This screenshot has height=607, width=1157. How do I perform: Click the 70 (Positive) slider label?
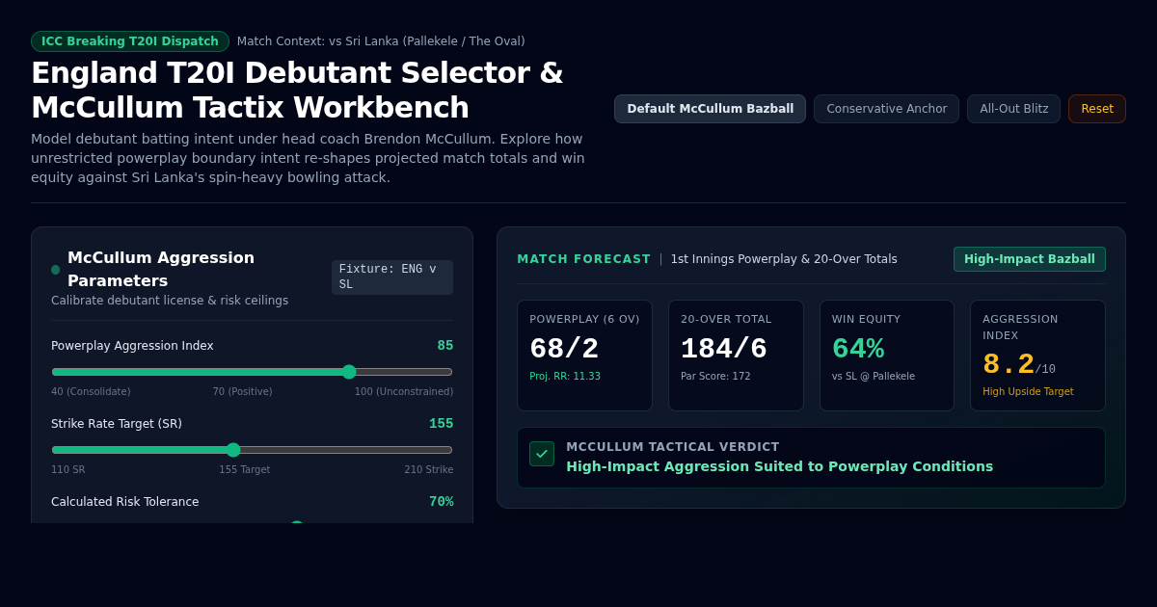pos(243,392)
